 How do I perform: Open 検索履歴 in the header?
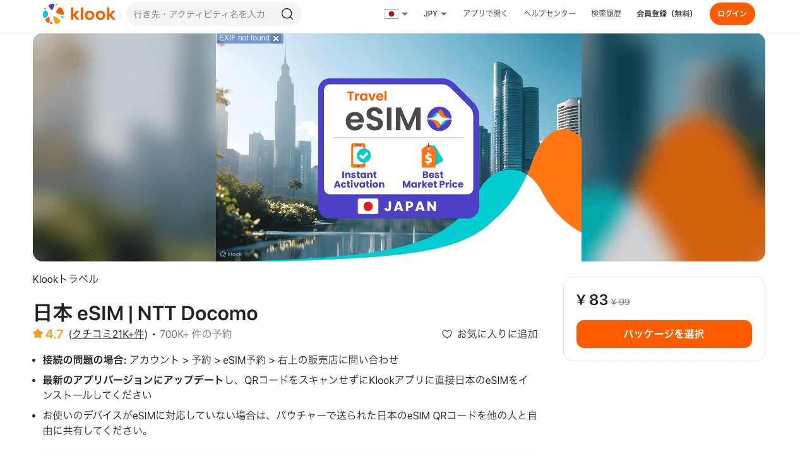(x=606, y=13)
